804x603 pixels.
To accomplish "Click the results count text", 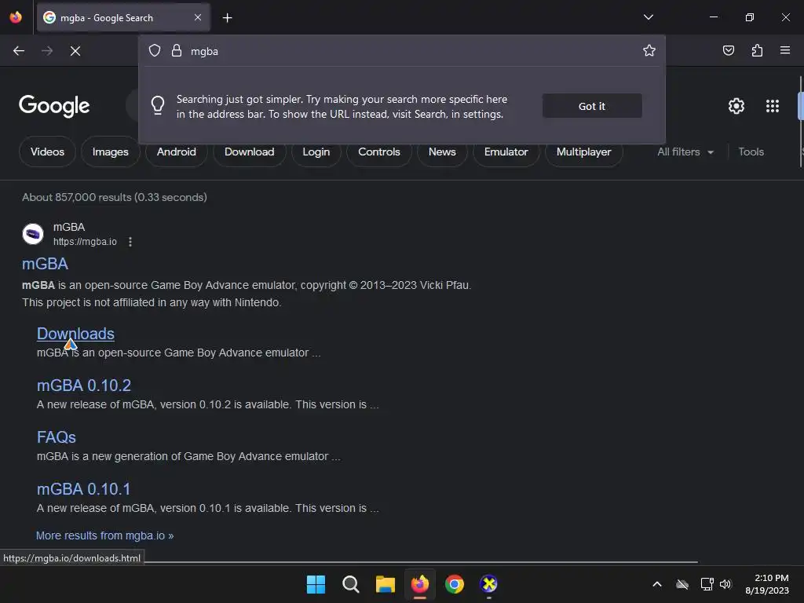I will [115, 197].
